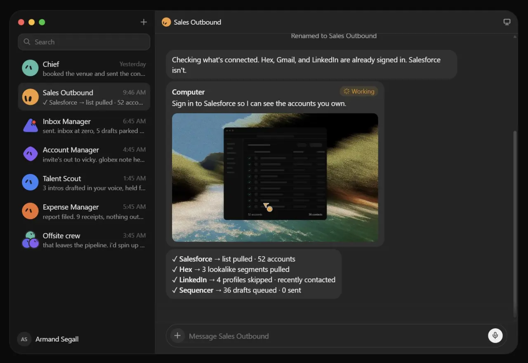Click the attachment plus button in message box
This screenshot has height=363, width=528.
(177, 336)
